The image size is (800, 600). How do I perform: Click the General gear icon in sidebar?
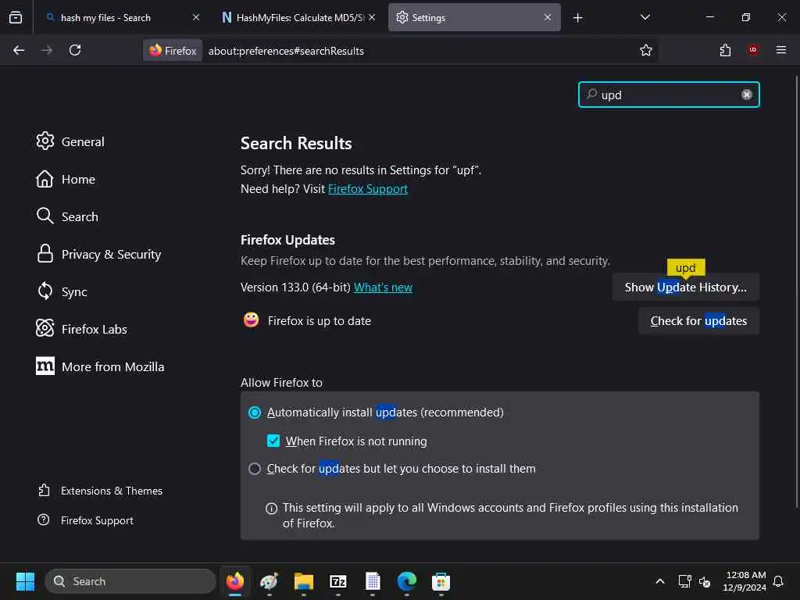(x=45, y=141)
